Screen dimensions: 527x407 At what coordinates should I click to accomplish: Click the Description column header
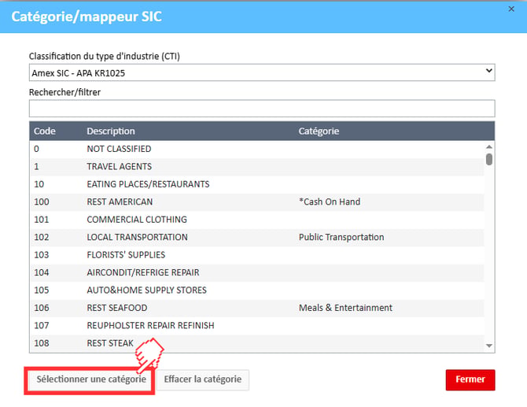(111, 131)
